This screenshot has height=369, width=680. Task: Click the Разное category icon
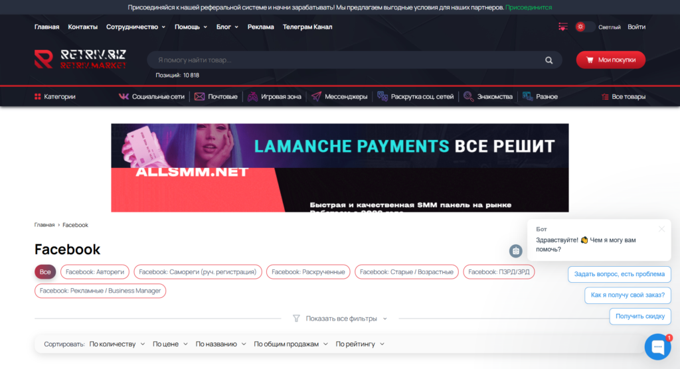(x=528, y=97)
